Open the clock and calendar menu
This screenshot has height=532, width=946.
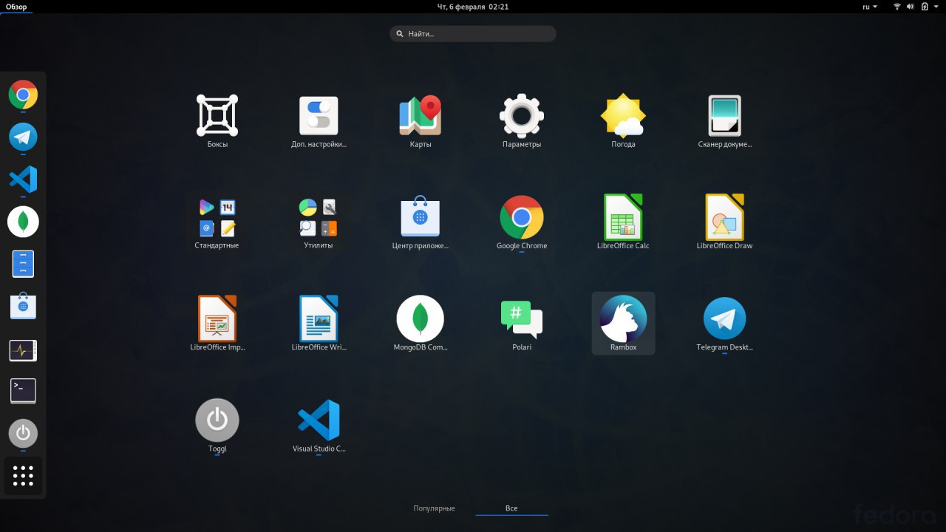pos(473,7)
